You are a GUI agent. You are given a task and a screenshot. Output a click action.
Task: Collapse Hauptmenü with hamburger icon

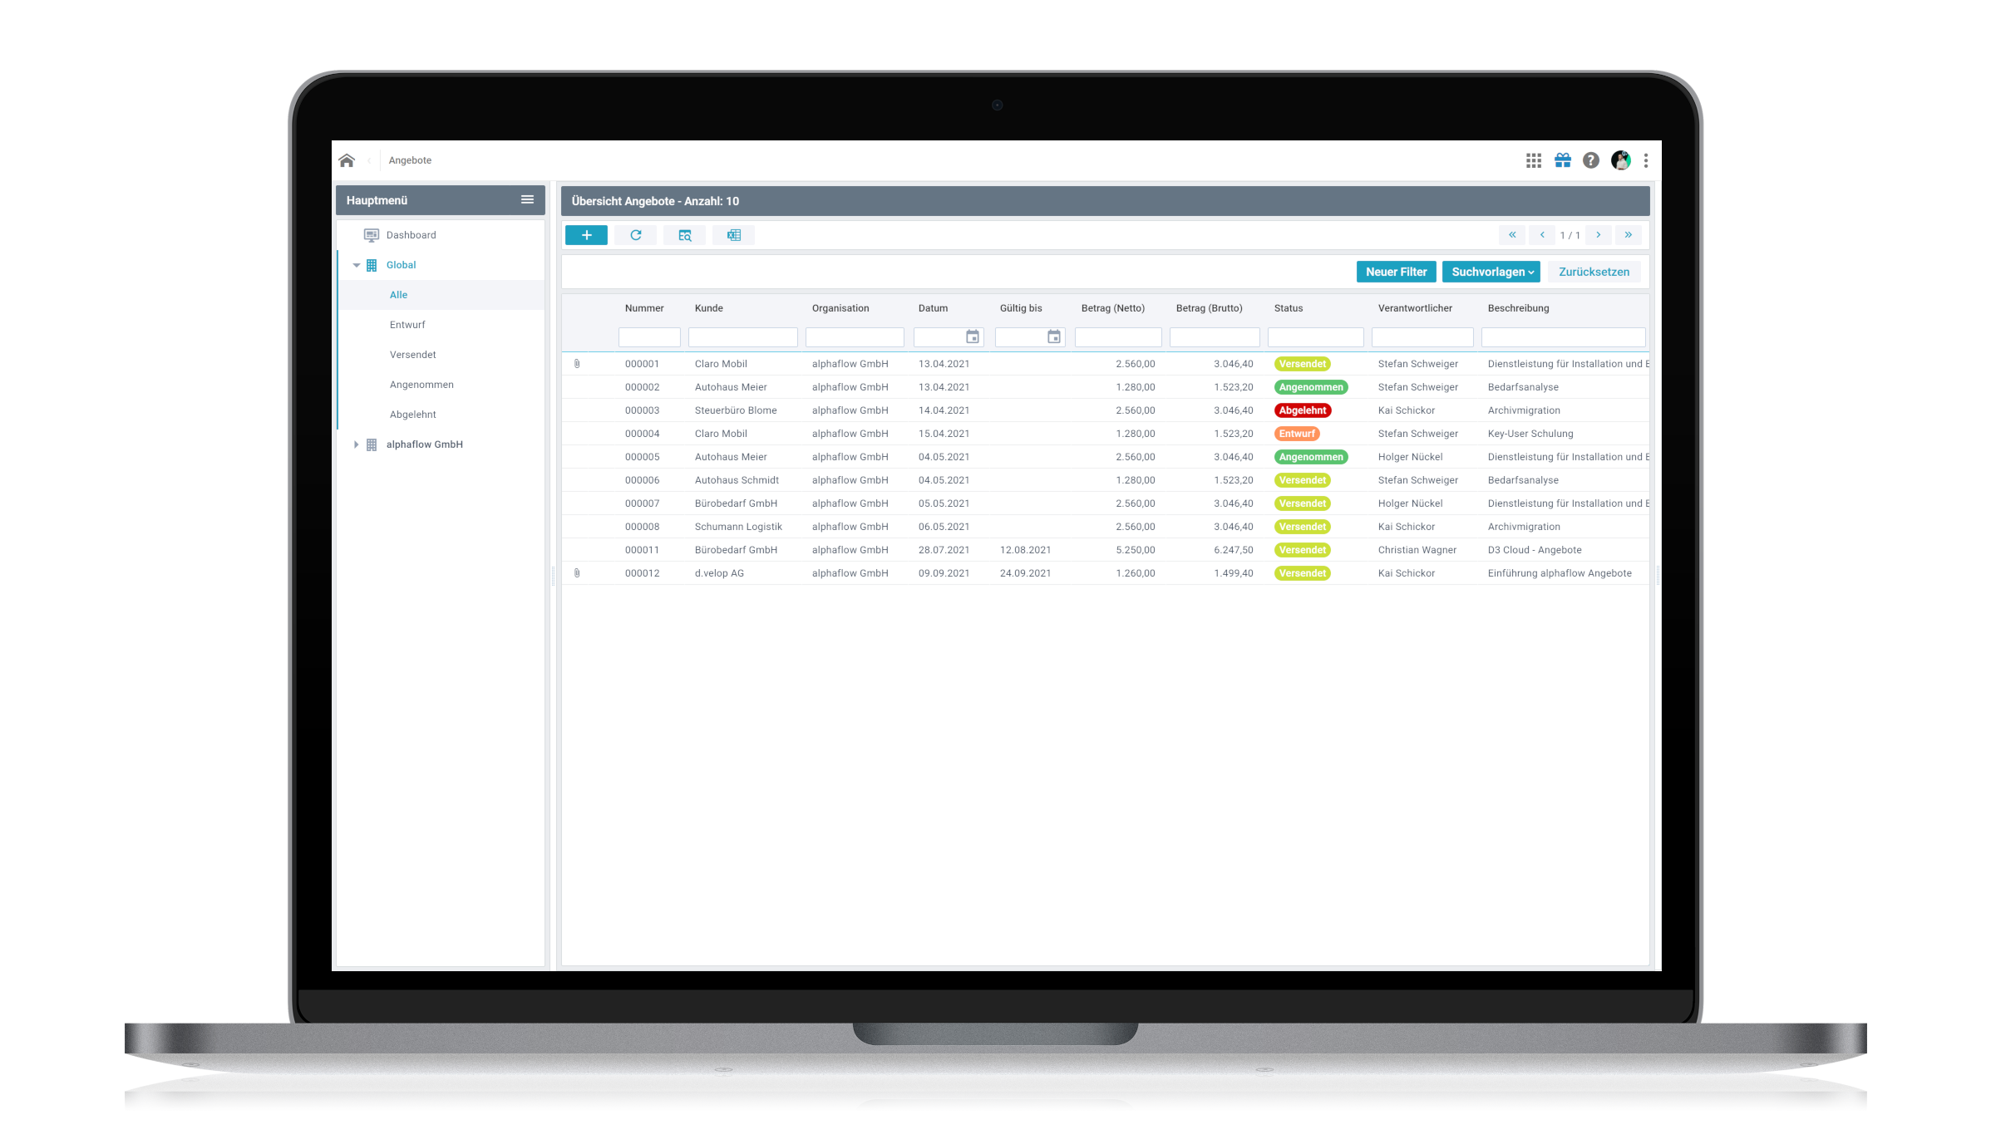527,199
